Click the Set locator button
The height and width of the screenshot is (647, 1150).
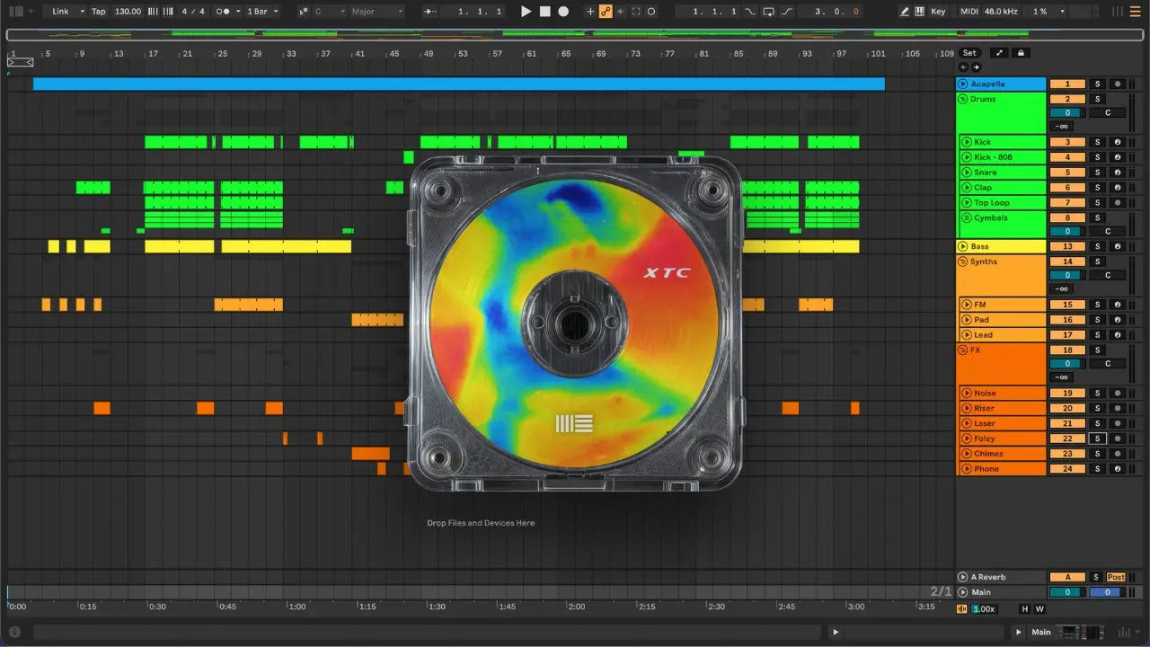point(969,53)
